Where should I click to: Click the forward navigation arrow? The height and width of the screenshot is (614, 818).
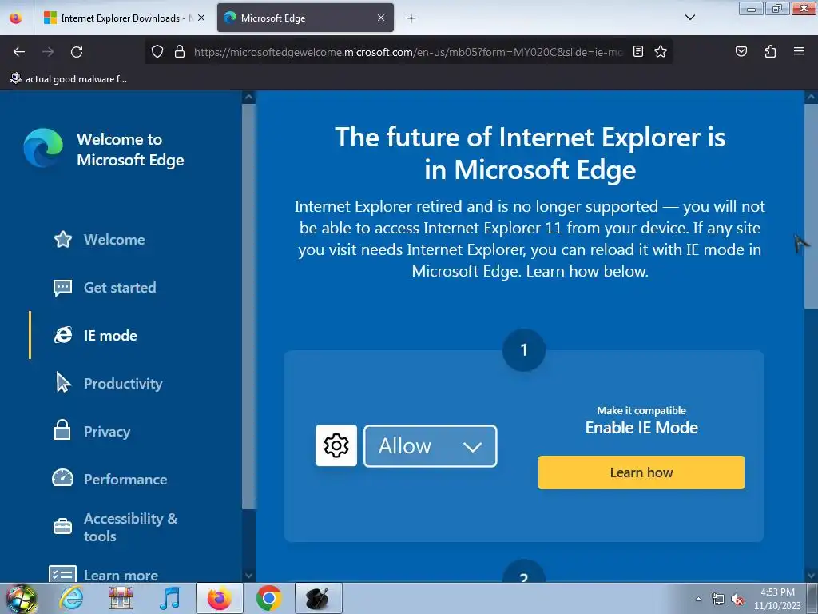(48, 52)
